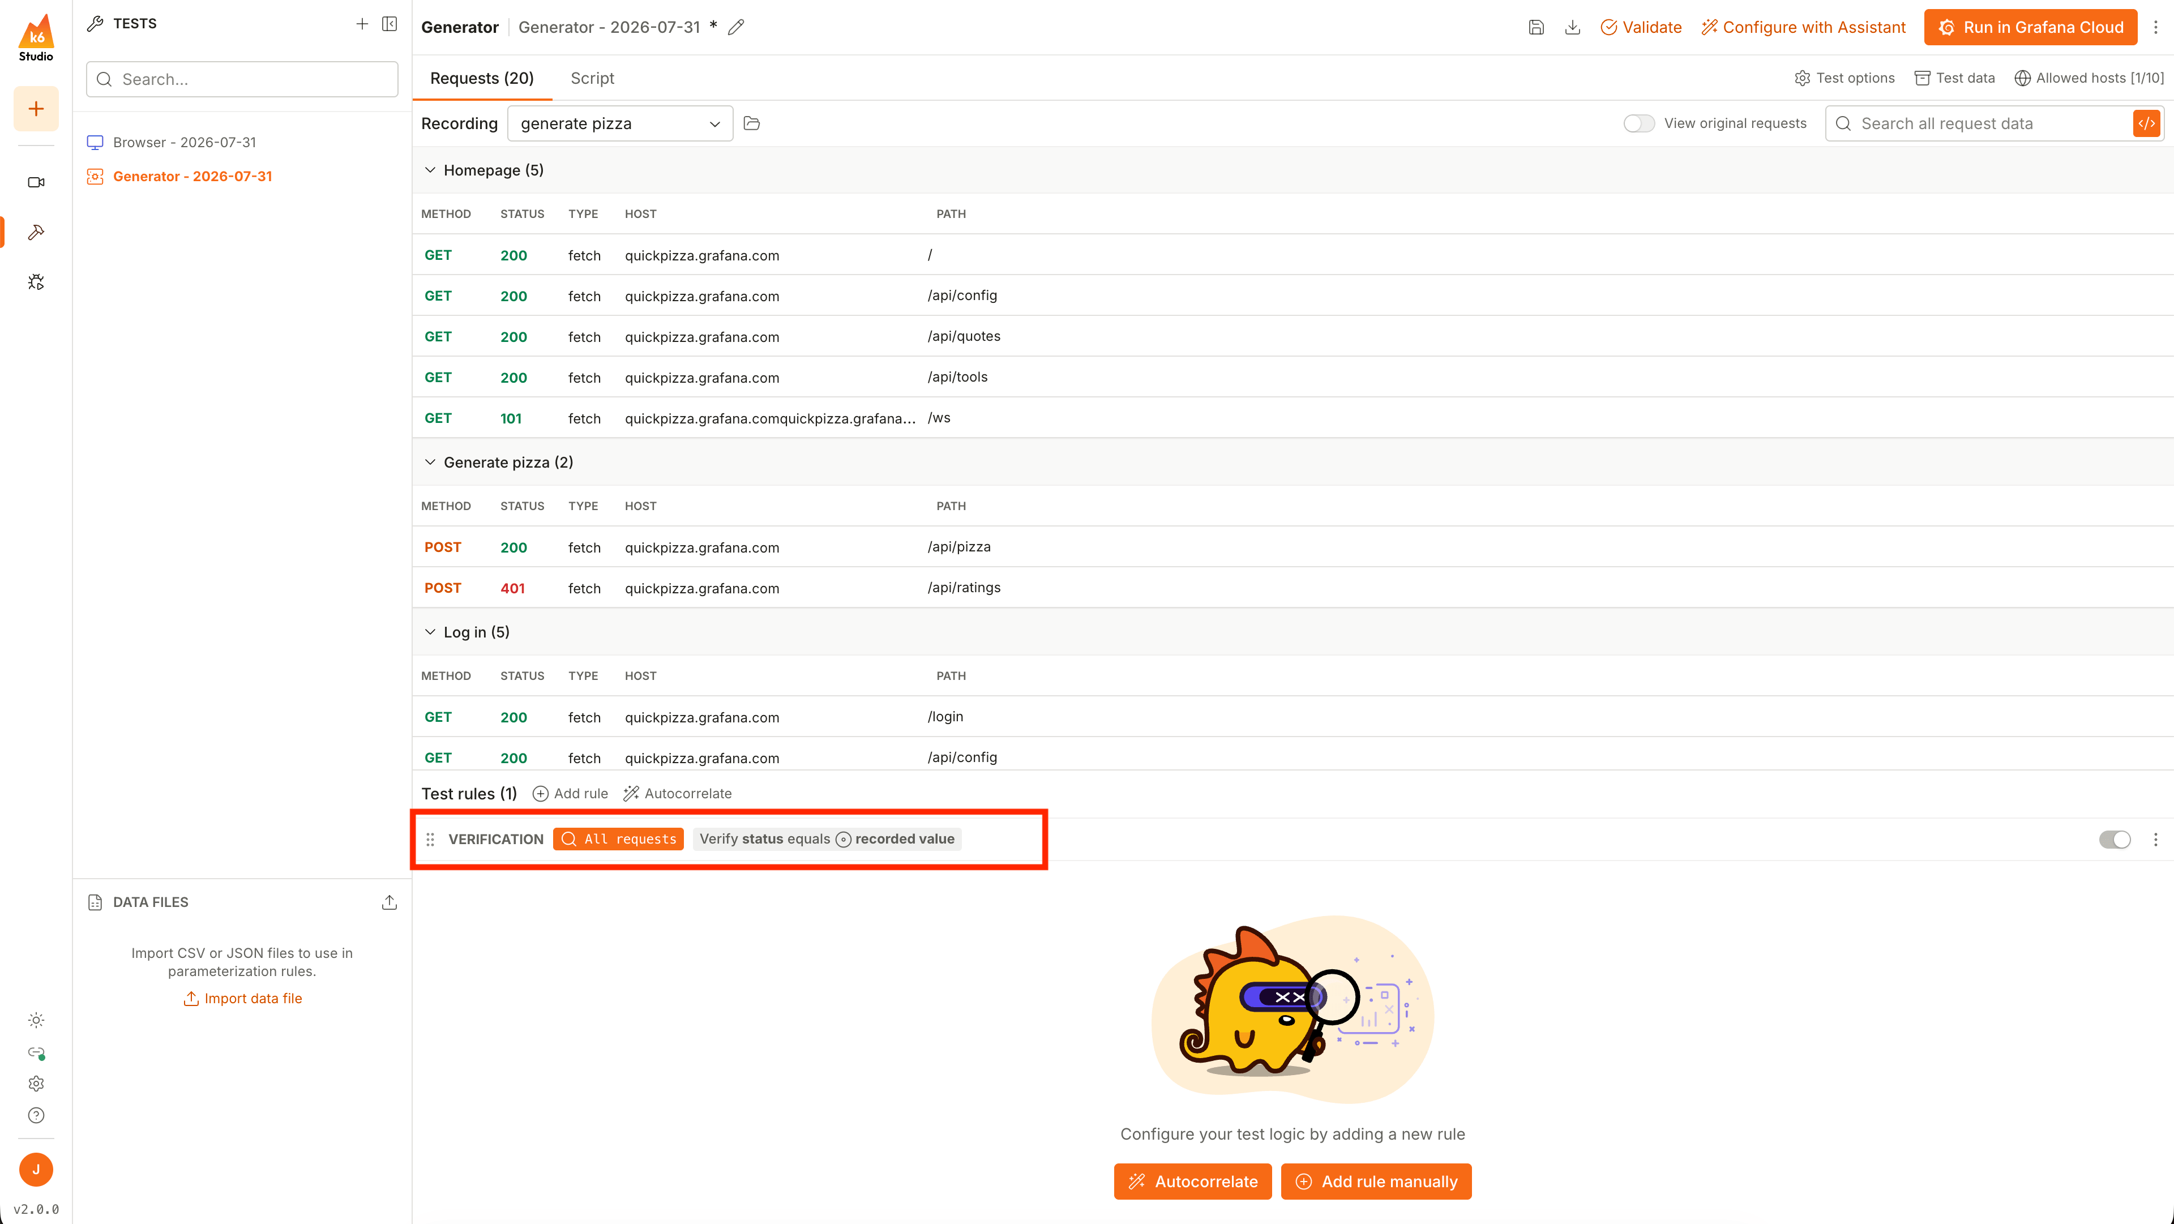The image size is (2174, 1224).
Task: Toggle the theme sun icon
Action: point(36,1020)
